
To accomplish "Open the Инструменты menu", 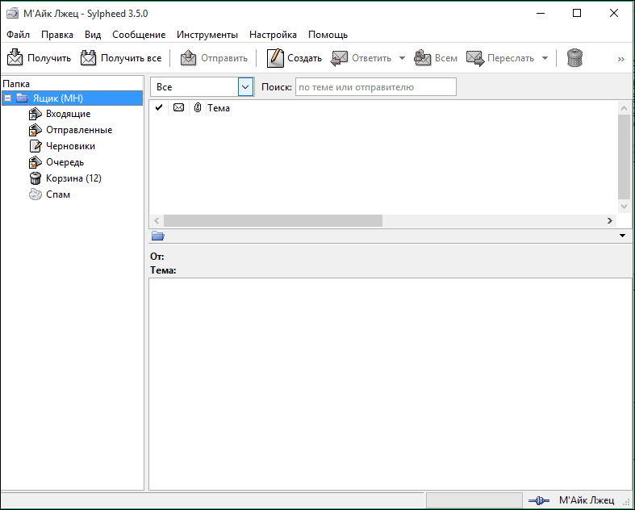I will click(207, 35).
